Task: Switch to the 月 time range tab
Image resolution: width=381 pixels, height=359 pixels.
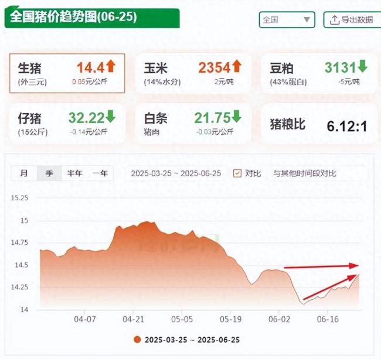Action: 24,173
